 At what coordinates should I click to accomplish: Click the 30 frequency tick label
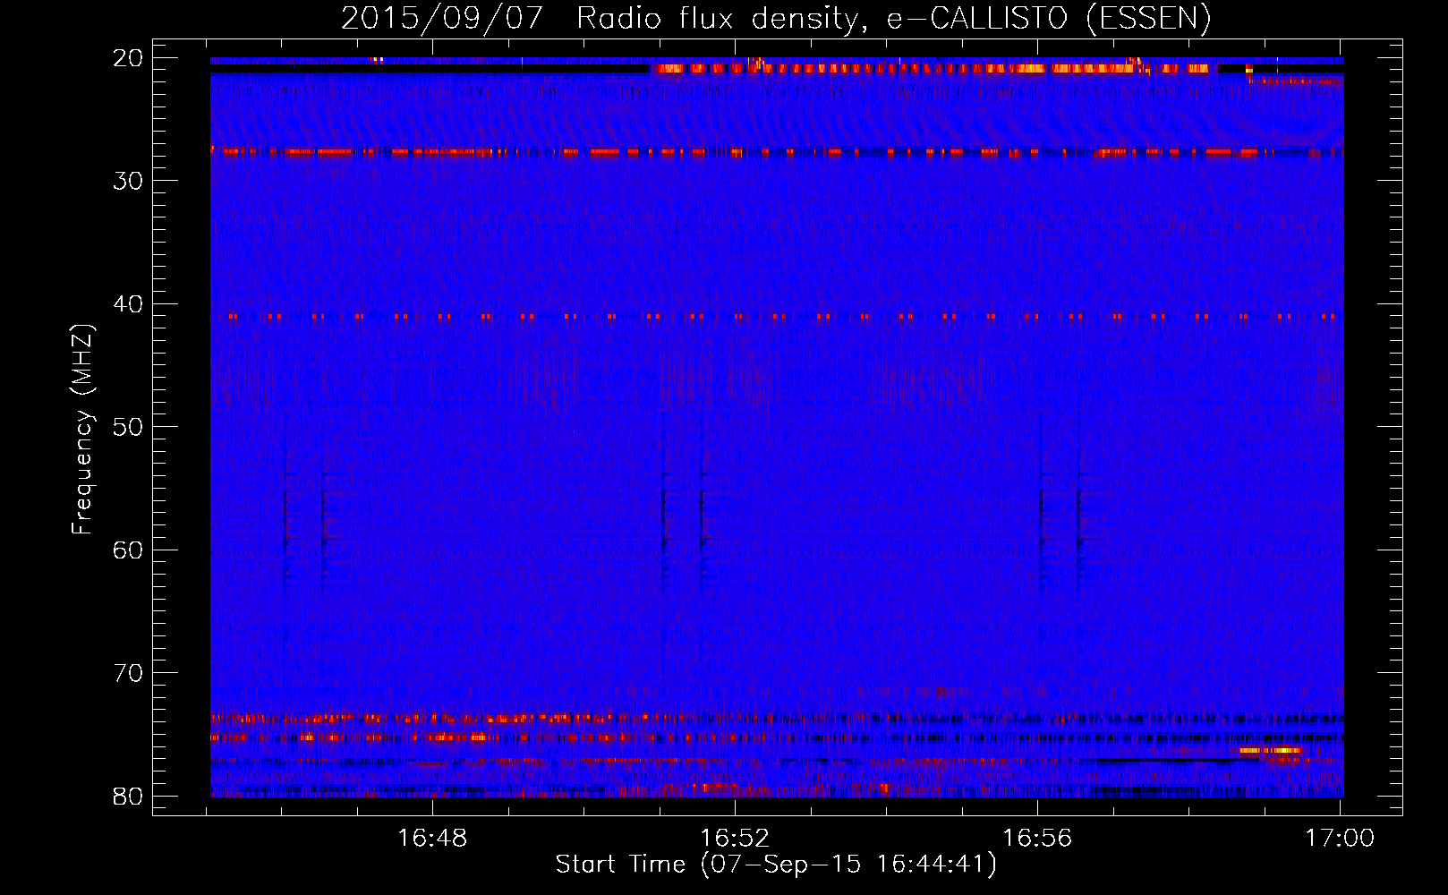[129, 181]
